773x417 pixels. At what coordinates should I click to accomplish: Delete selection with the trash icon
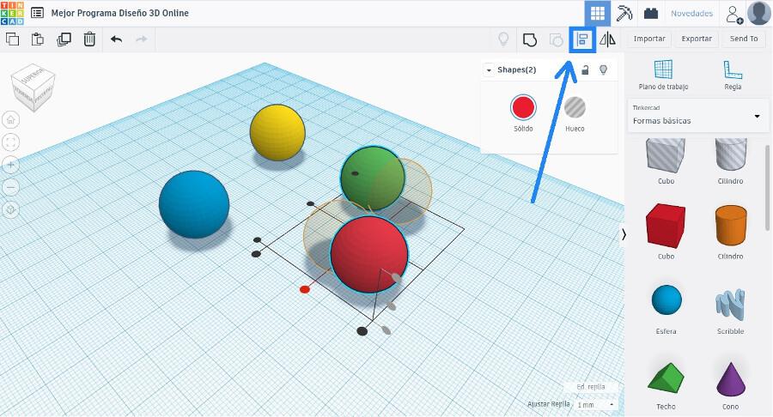tap(89, 39)
